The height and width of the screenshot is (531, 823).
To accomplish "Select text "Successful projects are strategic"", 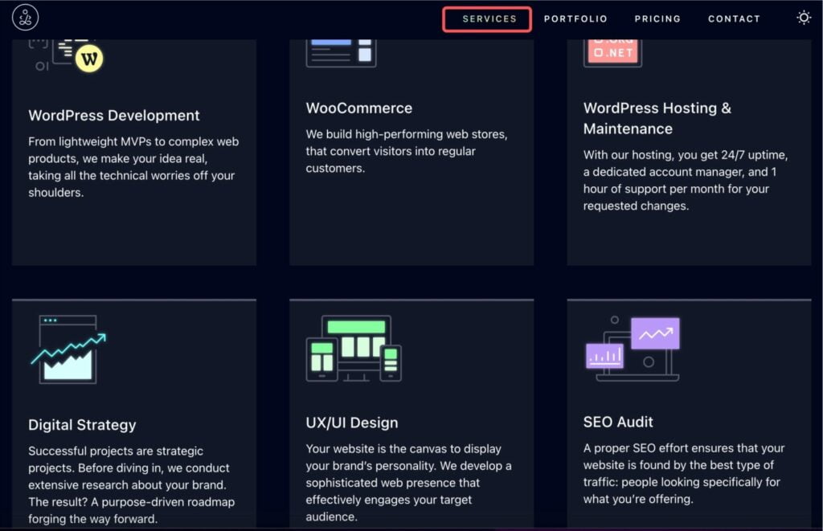I will pos(116,451).
